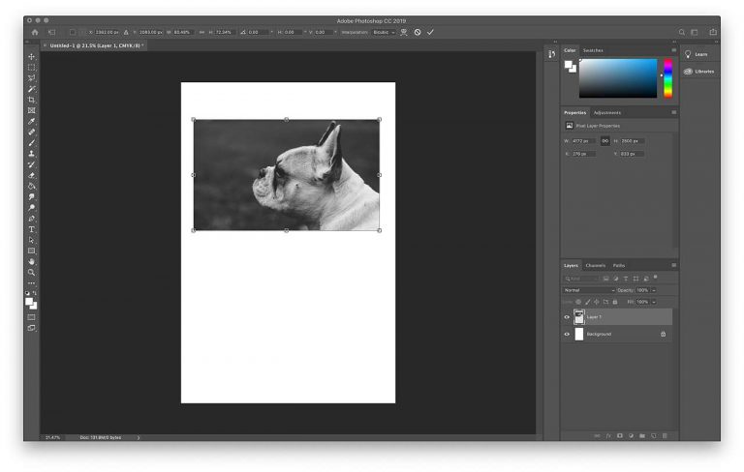Open the Opacity slider dropdown arrow
The height and width of the screenshot is (472, 744).
click(x=654, y=290)
